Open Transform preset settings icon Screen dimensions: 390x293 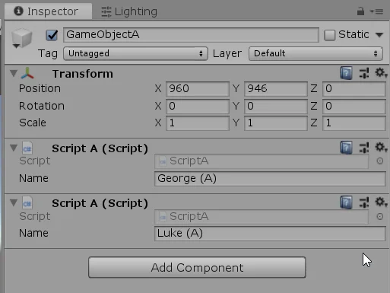(364, 73)
